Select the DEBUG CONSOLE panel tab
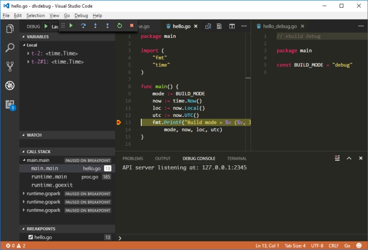Screen dimensions: 368x250 (x=199, y=158)
